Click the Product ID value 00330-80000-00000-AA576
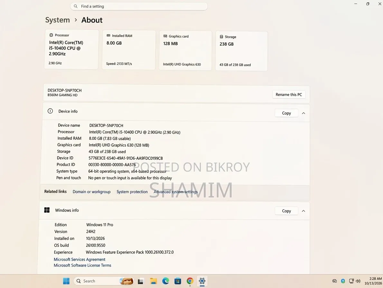This screenshot has height=288, width=383. pyautogui.click(x=112, y=165)
